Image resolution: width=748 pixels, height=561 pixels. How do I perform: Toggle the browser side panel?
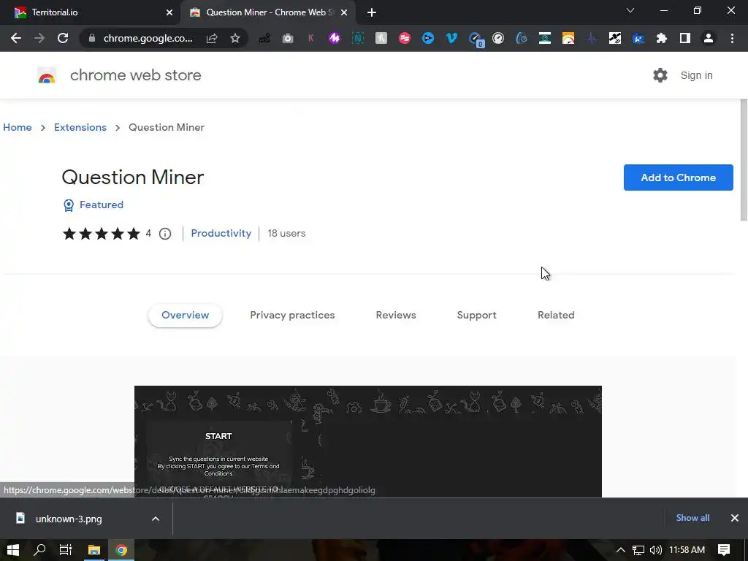pyautogui.click(x=685, y=38)
